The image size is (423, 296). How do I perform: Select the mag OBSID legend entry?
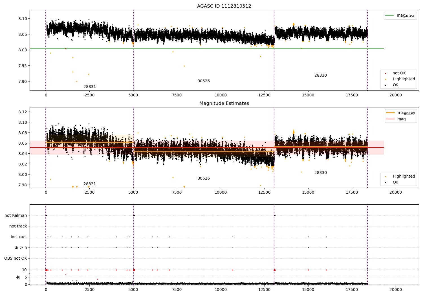coord(401,113)
